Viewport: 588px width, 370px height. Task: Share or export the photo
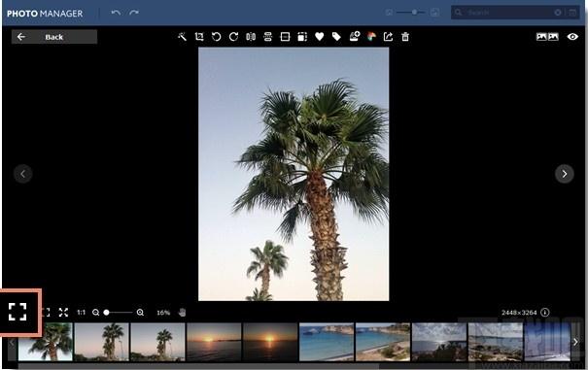[x=388, y=37]
